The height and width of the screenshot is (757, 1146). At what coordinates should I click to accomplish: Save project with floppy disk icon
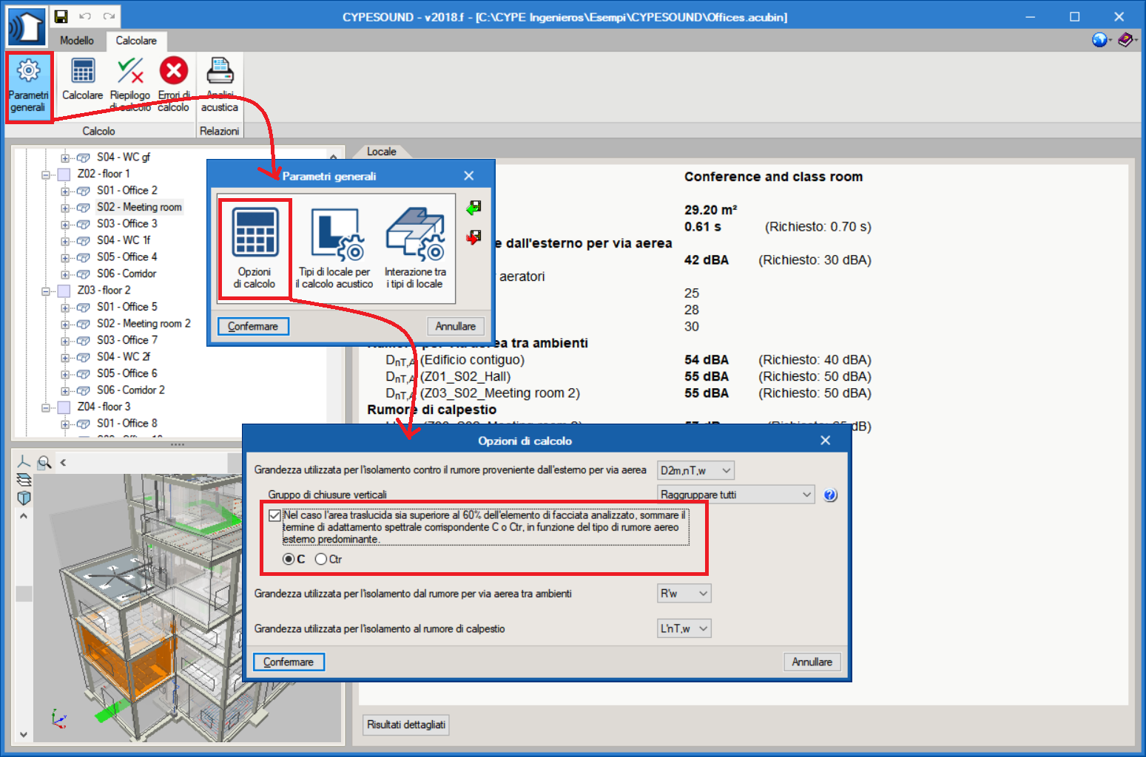(61, 16)
